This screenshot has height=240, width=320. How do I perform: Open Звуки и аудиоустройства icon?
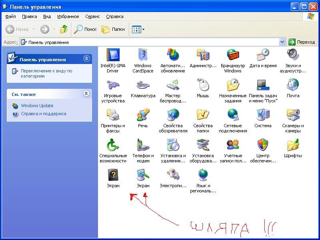[293, 55]
